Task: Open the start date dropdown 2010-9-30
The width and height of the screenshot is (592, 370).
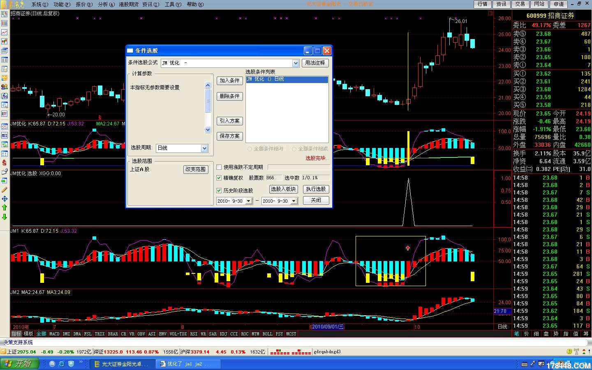Action: [x=249, y=201]
